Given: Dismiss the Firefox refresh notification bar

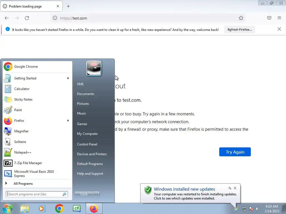Looking at the screenshot, I should click(279, 29).
